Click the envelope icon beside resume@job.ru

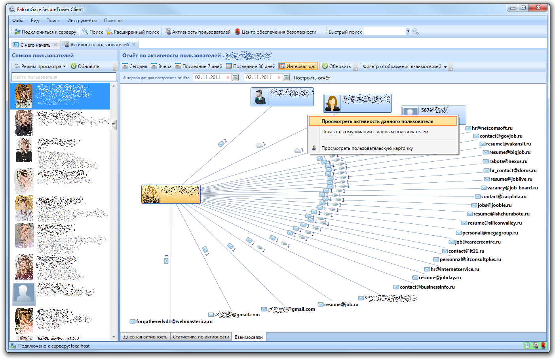tap(321, 304)
